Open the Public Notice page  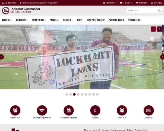click(x=134, y=20)
